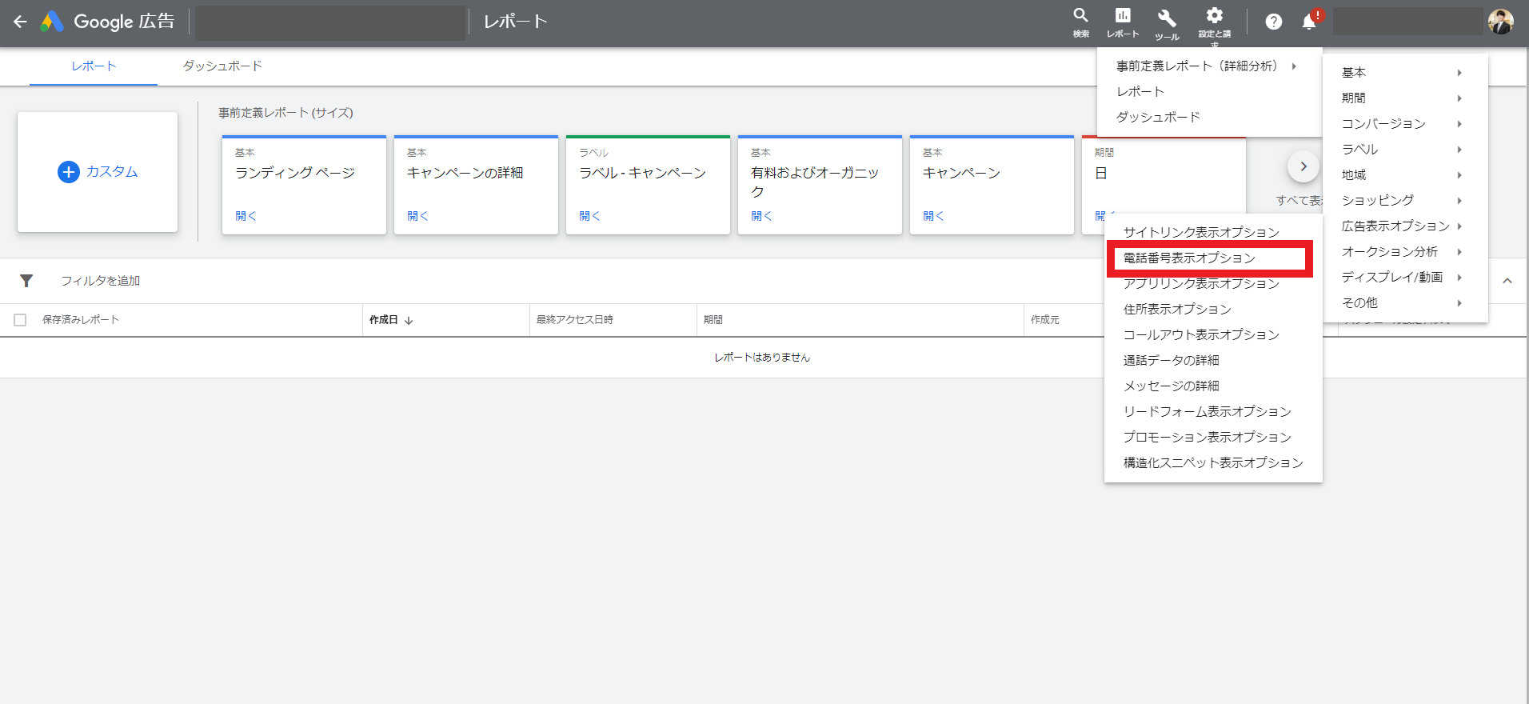Click the back arrow icon
This screenshot has height=704, width=1529.
[20, 22]
